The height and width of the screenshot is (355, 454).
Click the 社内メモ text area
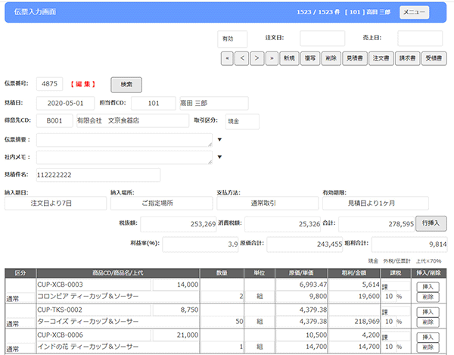(124, 157)
